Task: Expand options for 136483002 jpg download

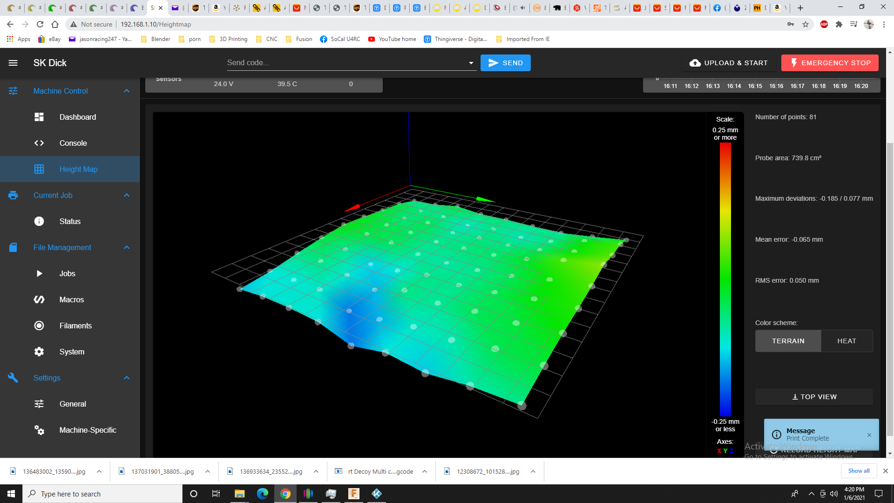Action: (x=99, y=471)
